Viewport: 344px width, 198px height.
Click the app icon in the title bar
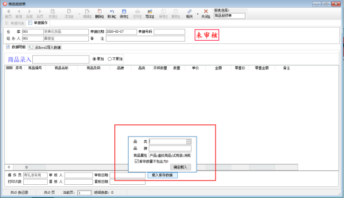(x=5, y=4)
